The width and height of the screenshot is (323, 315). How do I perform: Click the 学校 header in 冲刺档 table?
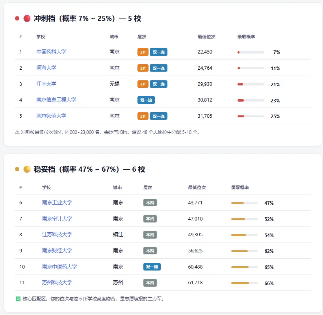click(41, 37)
